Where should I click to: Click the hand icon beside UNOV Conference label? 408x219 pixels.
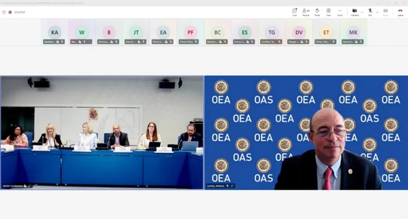[x=25, y=186]
